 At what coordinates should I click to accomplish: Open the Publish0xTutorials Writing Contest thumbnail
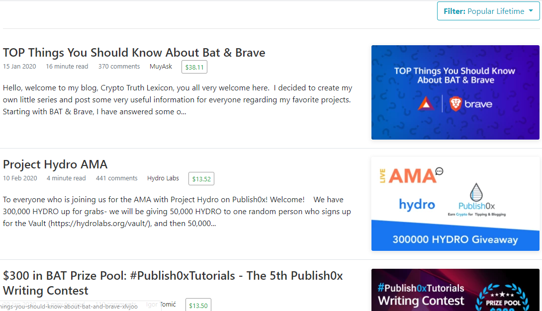(x=455, y=290)
